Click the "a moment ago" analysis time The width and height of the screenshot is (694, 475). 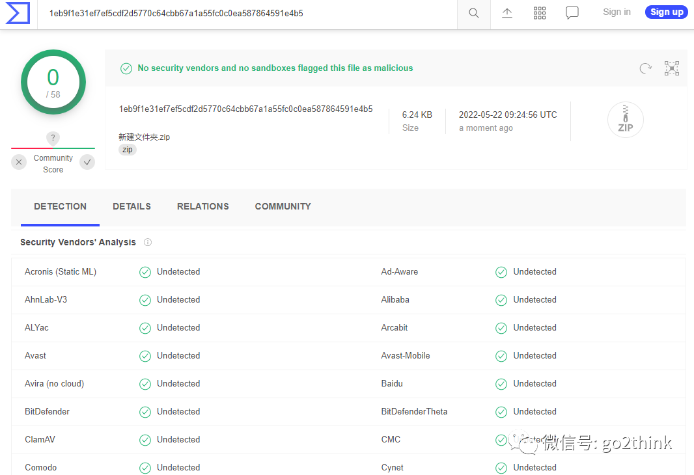tap(486, 128)
